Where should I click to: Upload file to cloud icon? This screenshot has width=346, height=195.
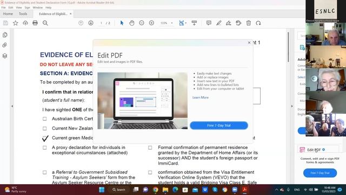(x=25, y=23)
